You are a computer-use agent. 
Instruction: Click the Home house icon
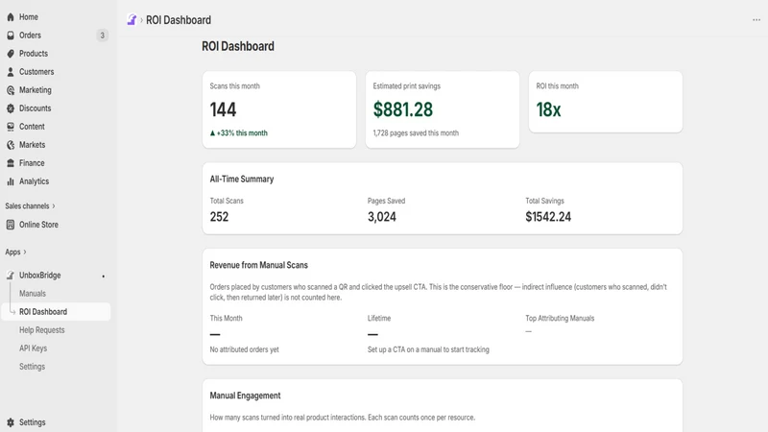11,17
